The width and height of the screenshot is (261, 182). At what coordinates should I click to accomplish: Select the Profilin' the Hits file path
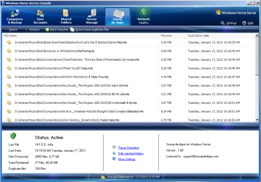(x=61, y=77)
